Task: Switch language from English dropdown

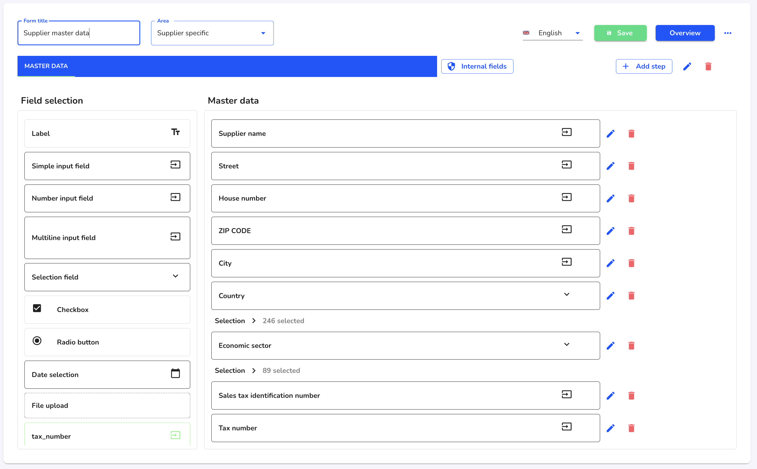Action: [x=550, y=33]
